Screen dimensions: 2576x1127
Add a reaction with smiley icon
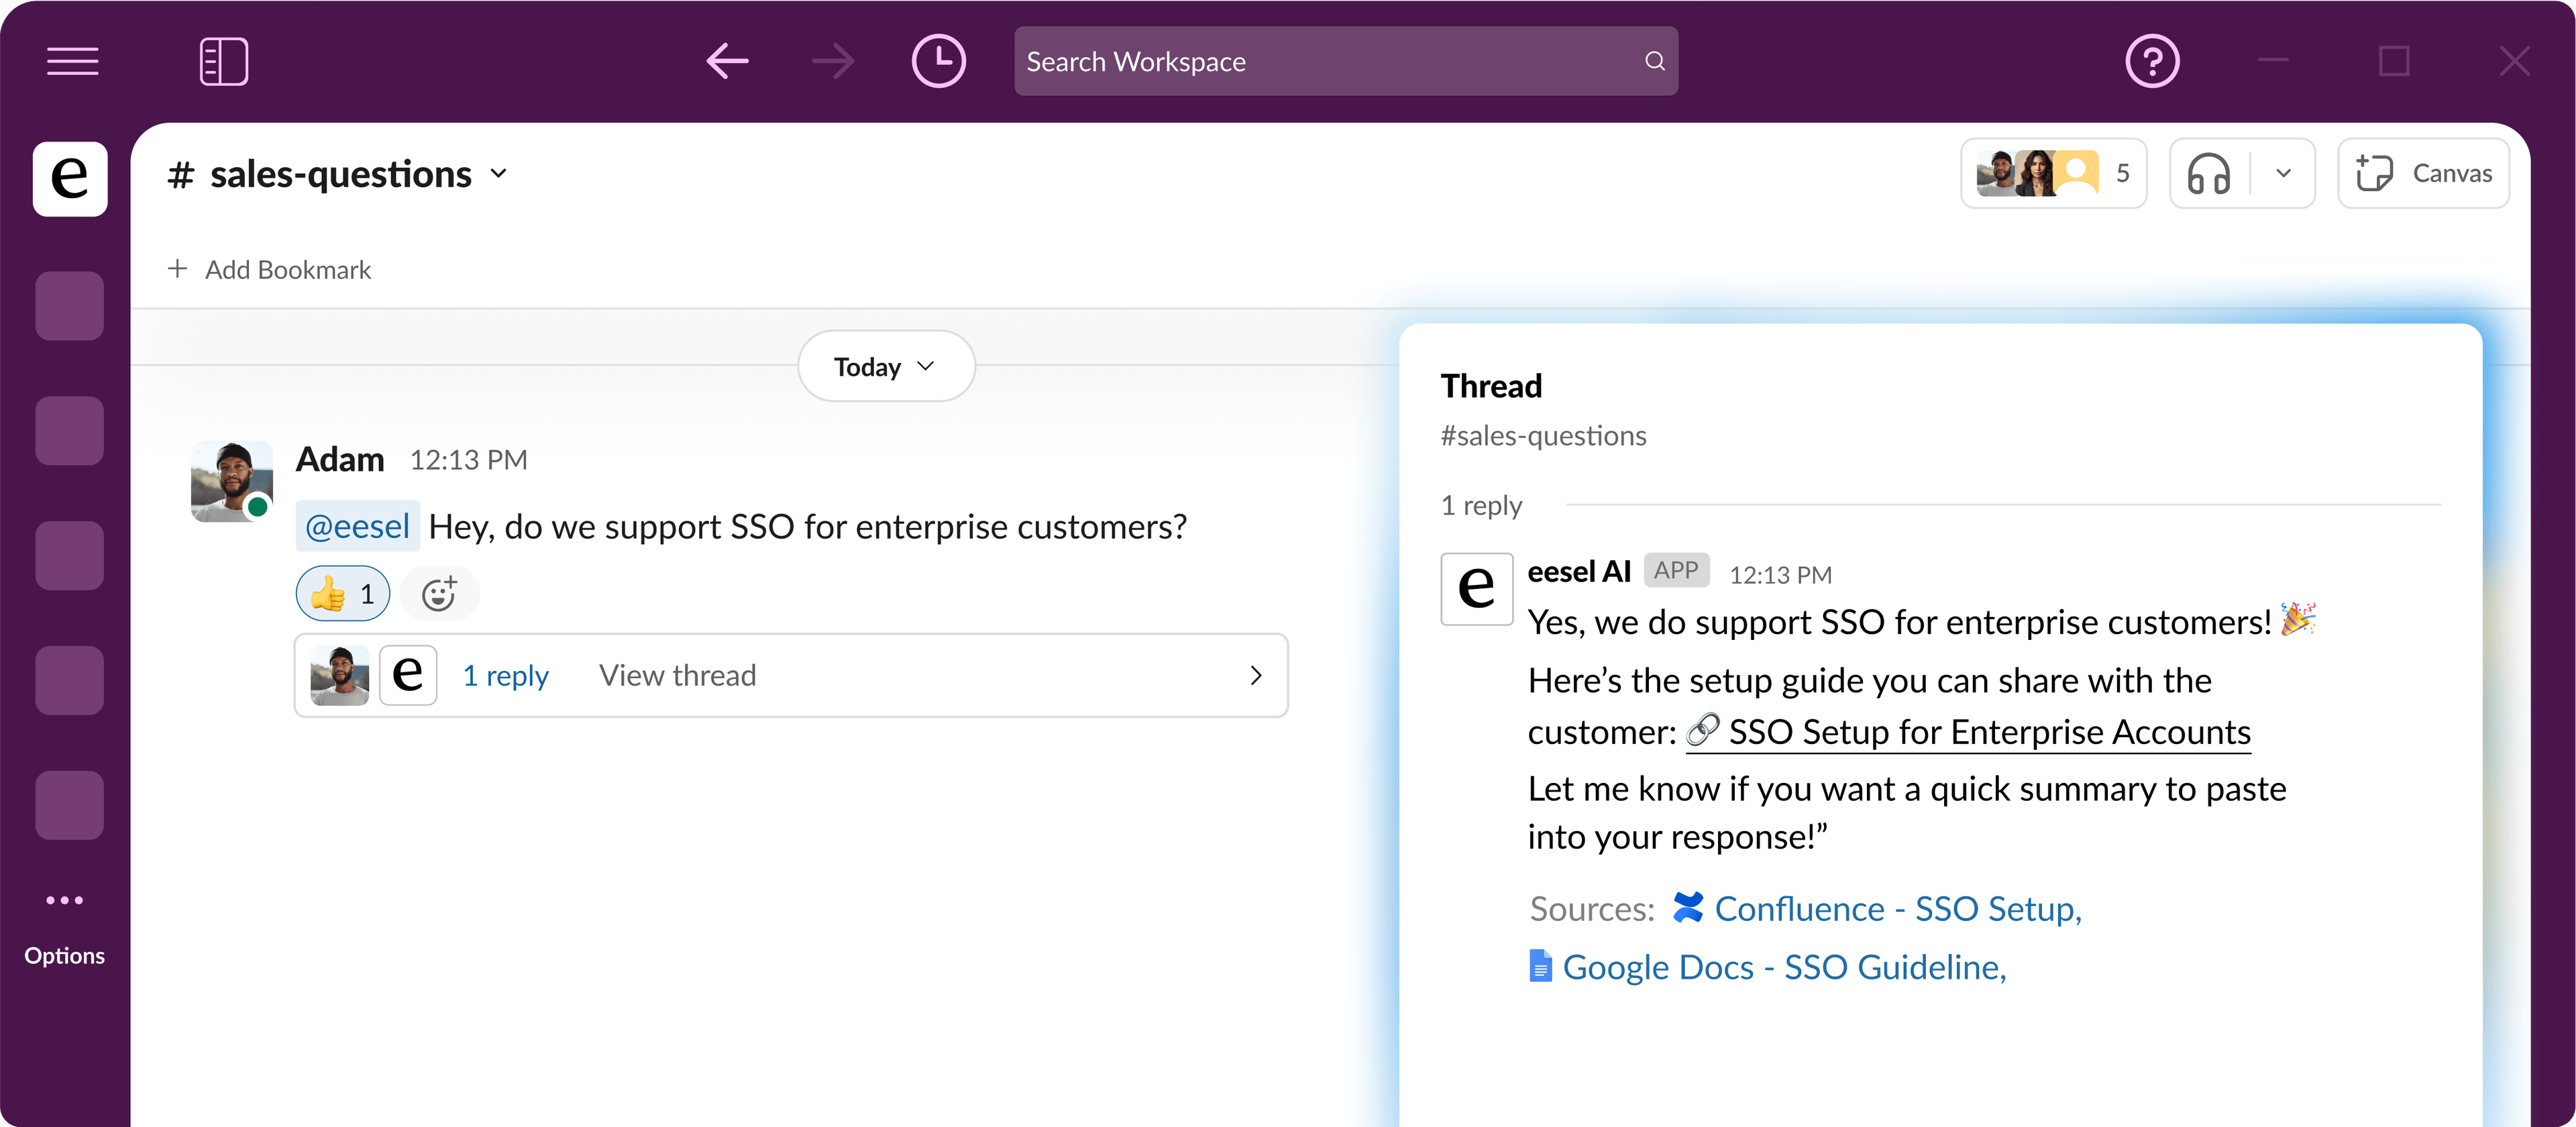point(439,594)
